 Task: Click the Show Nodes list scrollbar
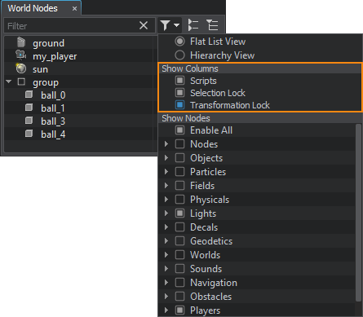(358, 213)
